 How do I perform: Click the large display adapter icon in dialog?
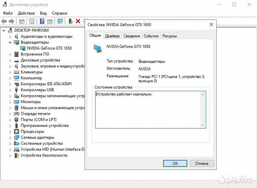98,49
